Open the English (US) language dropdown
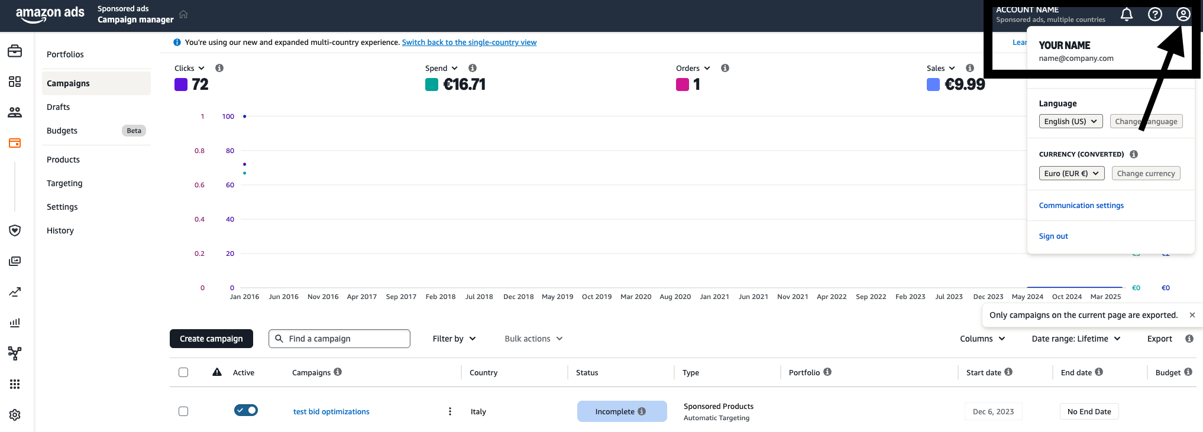This screenshot has width=1203, height=432. tap(1071, 121)
